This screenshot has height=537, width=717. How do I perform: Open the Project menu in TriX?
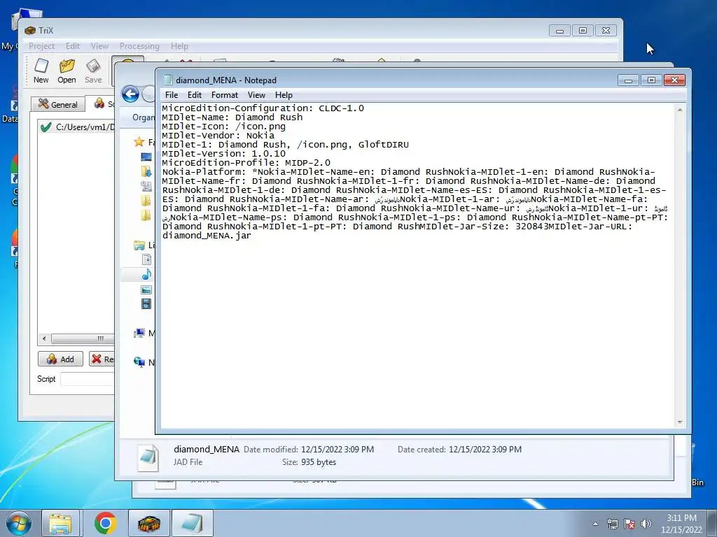click(x=41, y=46)
